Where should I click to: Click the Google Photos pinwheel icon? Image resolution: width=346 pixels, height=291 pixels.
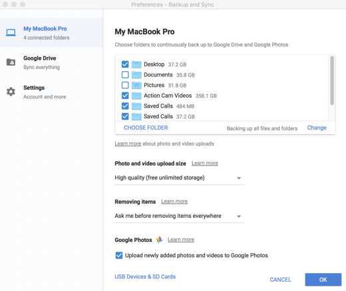click(159, 239)
